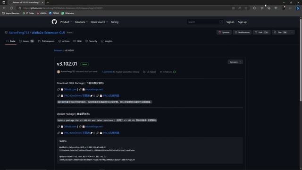The image size is (302, 170).
Task: Switch to the Code tab
Action: point(11,41)
